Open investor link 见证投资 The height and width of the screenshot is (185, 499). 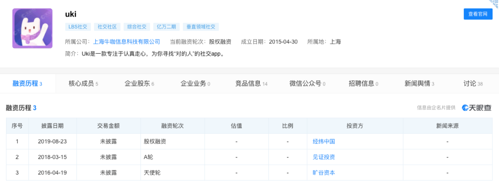click(x=323, y=157)
